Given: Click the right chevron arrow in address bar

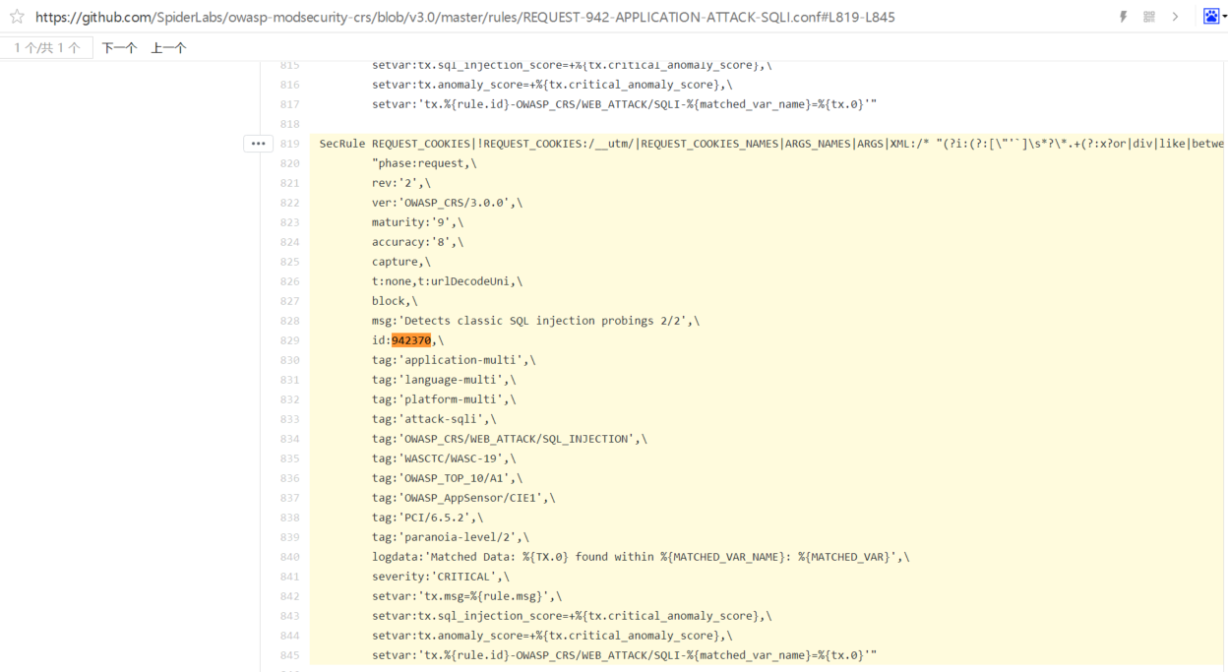Looking at the screenshot, I should pyautogui.click(x=1175, y=17).
